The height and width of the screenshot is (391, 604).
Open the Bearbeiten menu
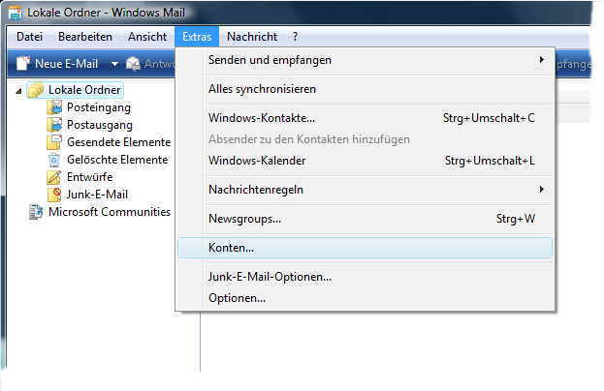click(85, 37)
